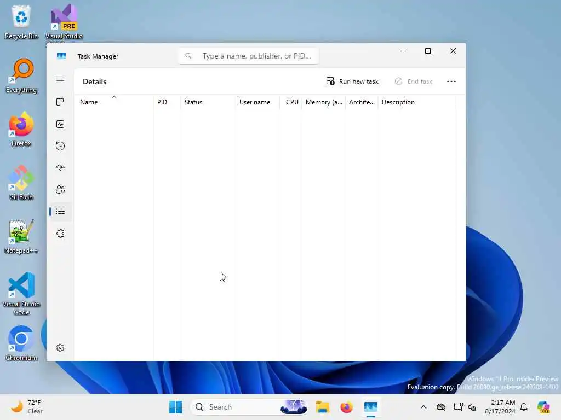Screen dimensions: 561x420
Task: Select the Chromium desktop shortcut
Action: [21, 343]
